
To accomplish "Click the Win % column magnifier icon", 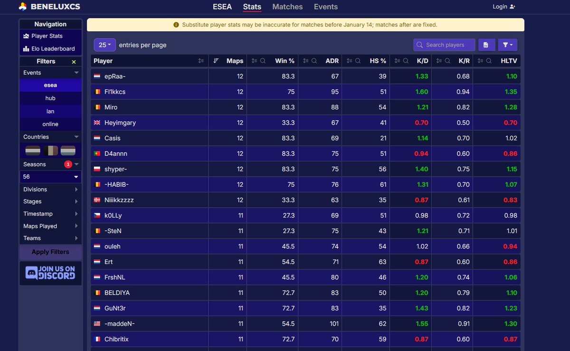I will (x=263, y=61).
